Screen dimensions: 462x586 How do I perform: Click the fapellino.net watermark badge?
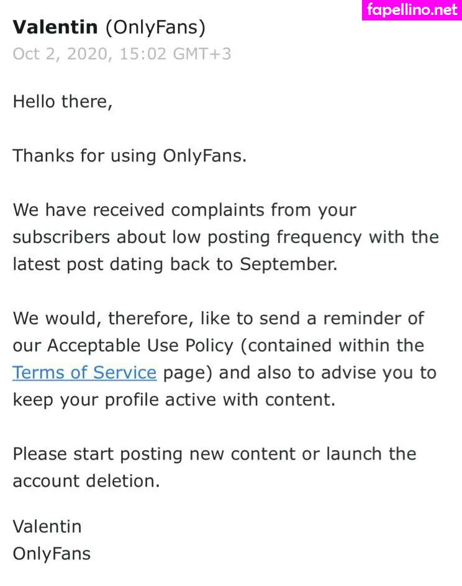pos(412,10)
